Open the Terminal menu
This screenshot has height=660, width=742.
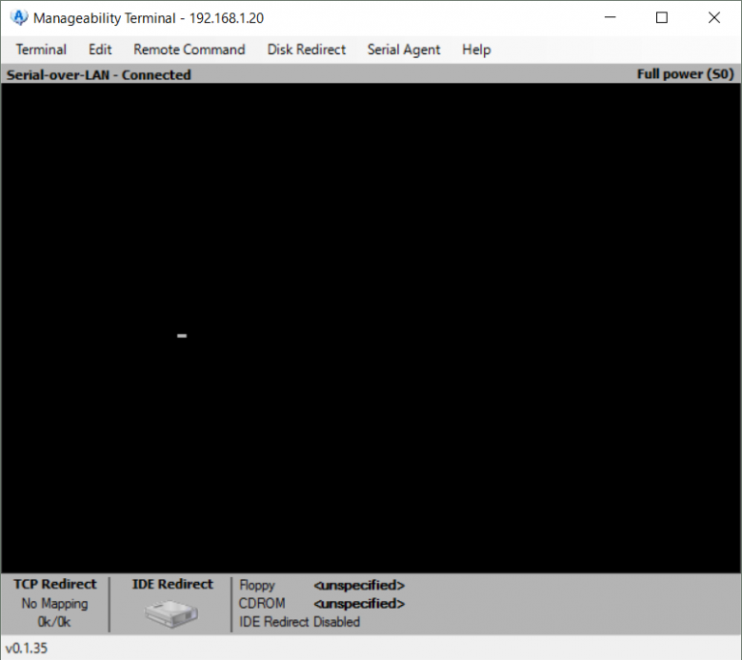coord(42,49)
